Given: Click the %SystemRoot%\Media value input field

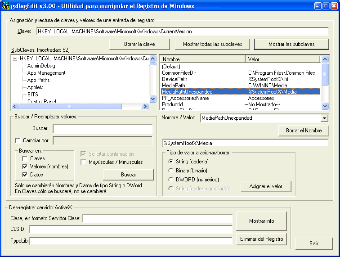Looking at the screenshot, I should click(246, 143).
